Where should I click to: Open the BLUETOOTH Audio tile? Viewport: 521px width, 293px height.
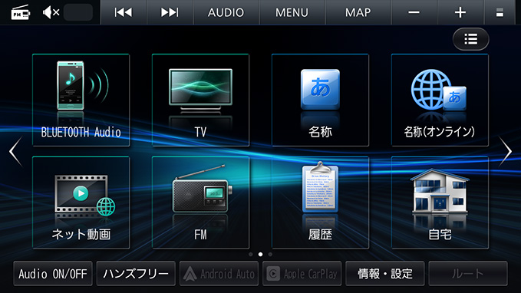(81, 100)
